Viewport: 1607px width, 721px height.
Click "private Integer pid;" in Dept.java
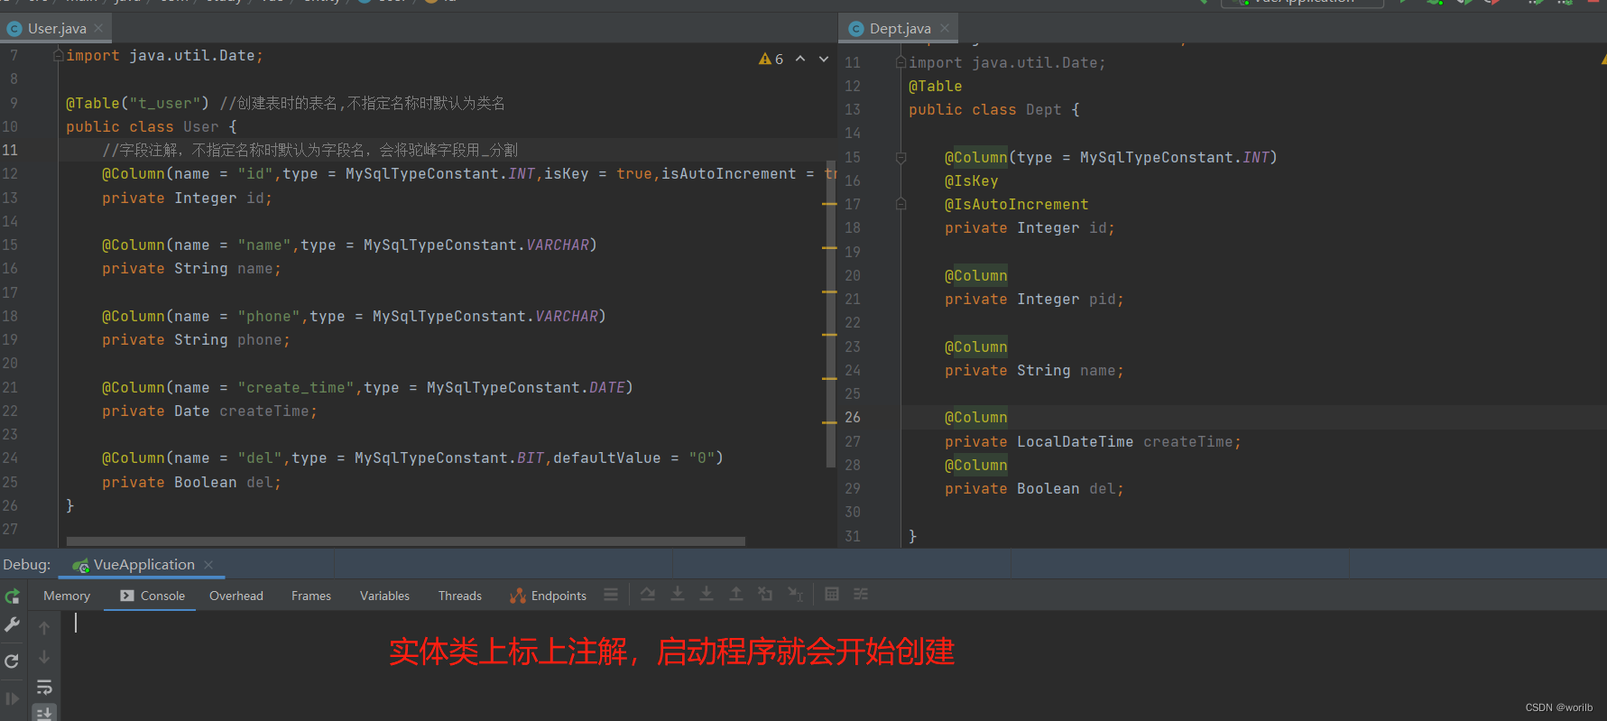point(1034,299)
